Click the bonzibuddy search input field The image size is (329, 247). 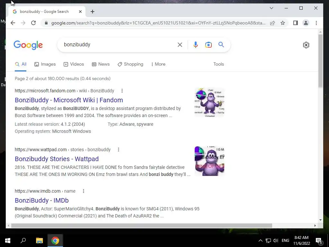coord(119,44)
